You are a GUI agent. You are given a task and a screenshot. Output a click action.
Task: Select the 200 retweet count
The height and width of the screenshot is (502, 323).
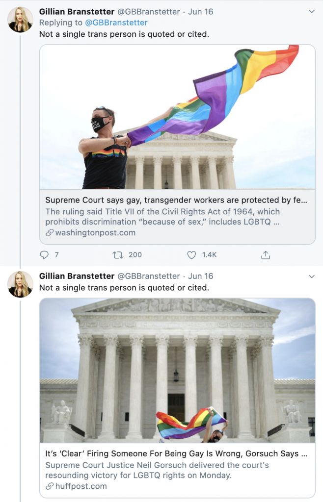click(x=135, y=255)
